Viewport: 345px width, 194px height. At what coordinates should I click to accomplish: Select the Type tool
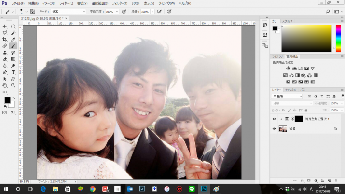13,72
